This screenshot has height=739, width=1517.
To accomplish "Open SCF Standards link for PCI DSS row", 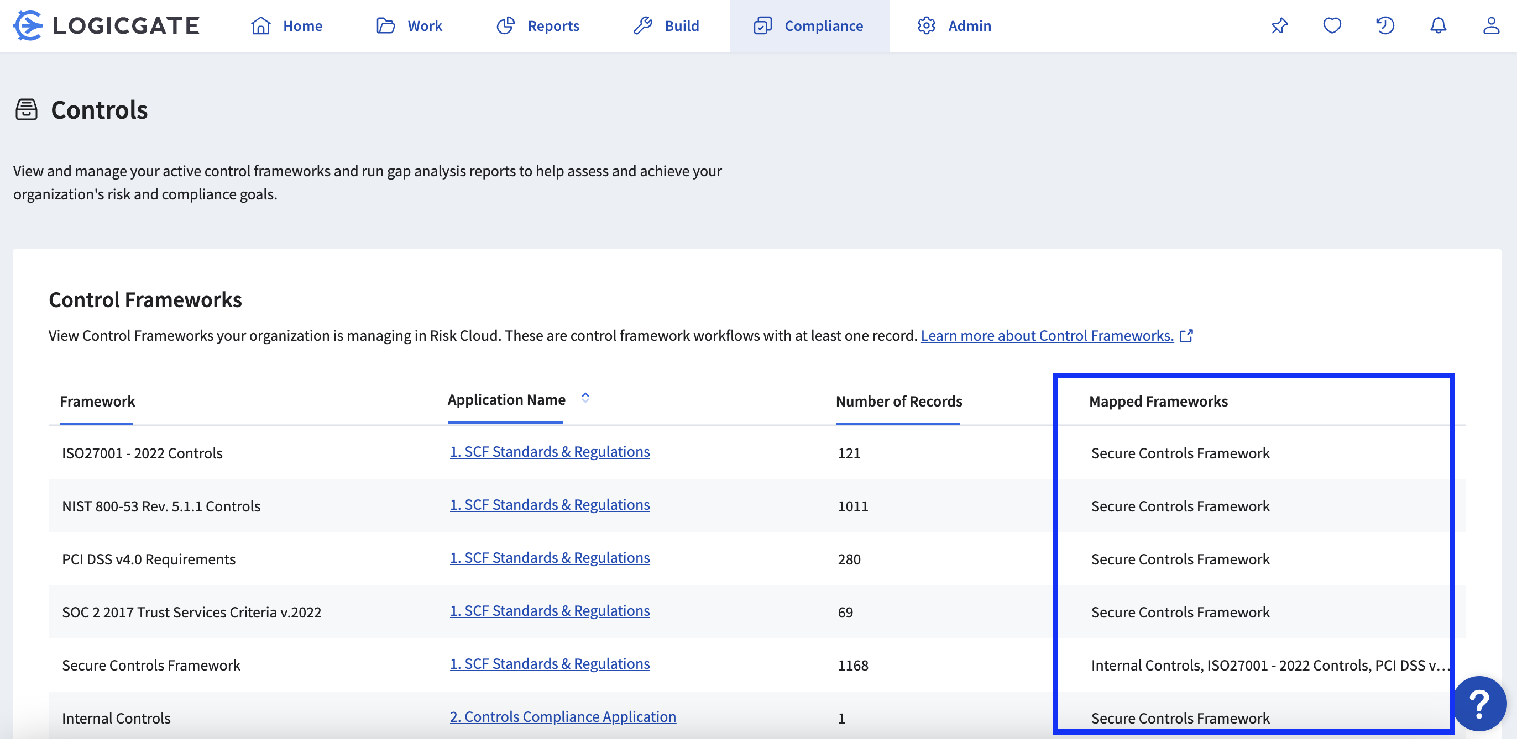I will click(x=550, y=558).
